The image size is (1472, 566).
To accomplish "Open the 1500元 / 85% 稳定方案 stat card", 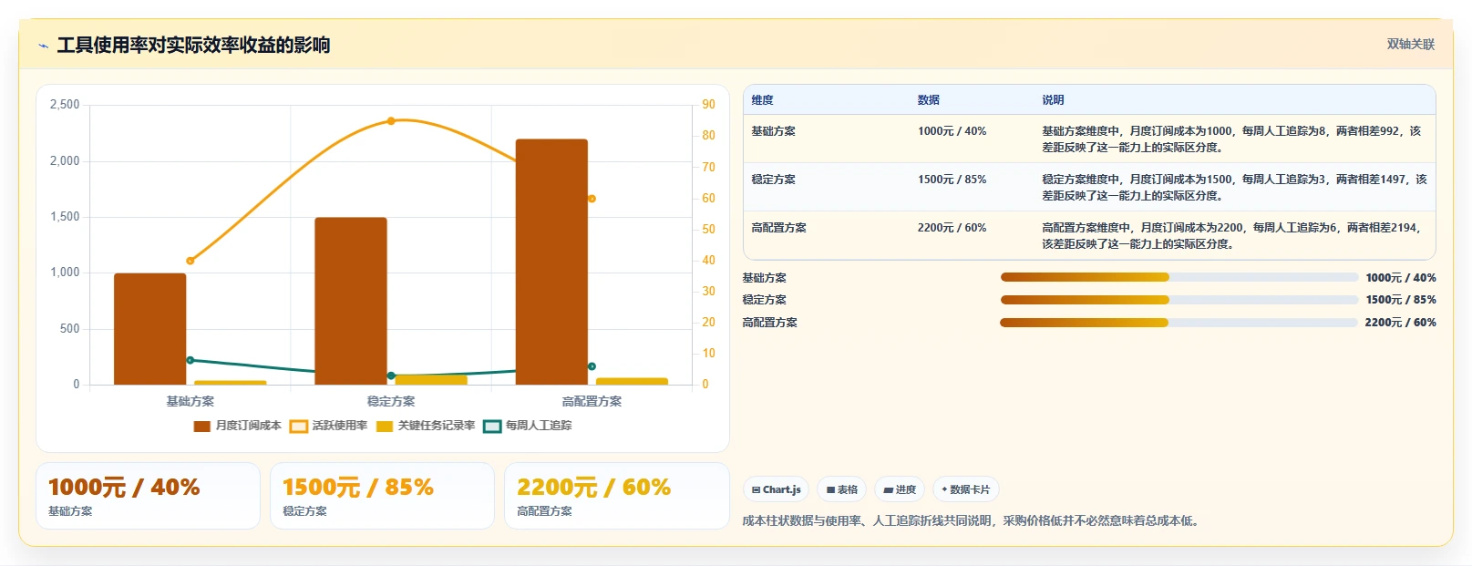I will click(382, 496).
